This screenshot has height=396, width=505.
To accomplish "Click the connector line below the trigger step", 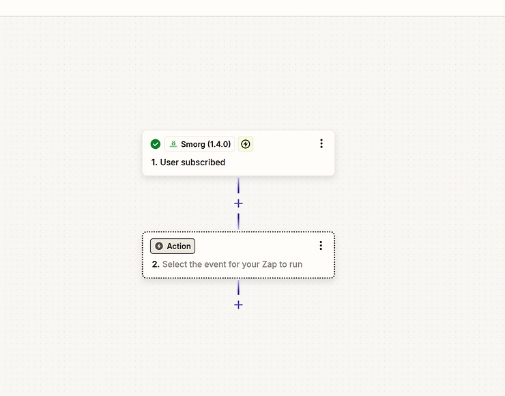I will pyautogui.click(x=238, y=186).
